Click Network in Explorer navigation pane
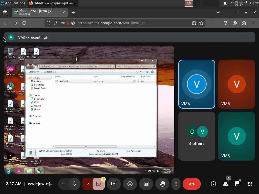Image resolution: width=259 pixels, height=194 pixels. pos(36,123)
